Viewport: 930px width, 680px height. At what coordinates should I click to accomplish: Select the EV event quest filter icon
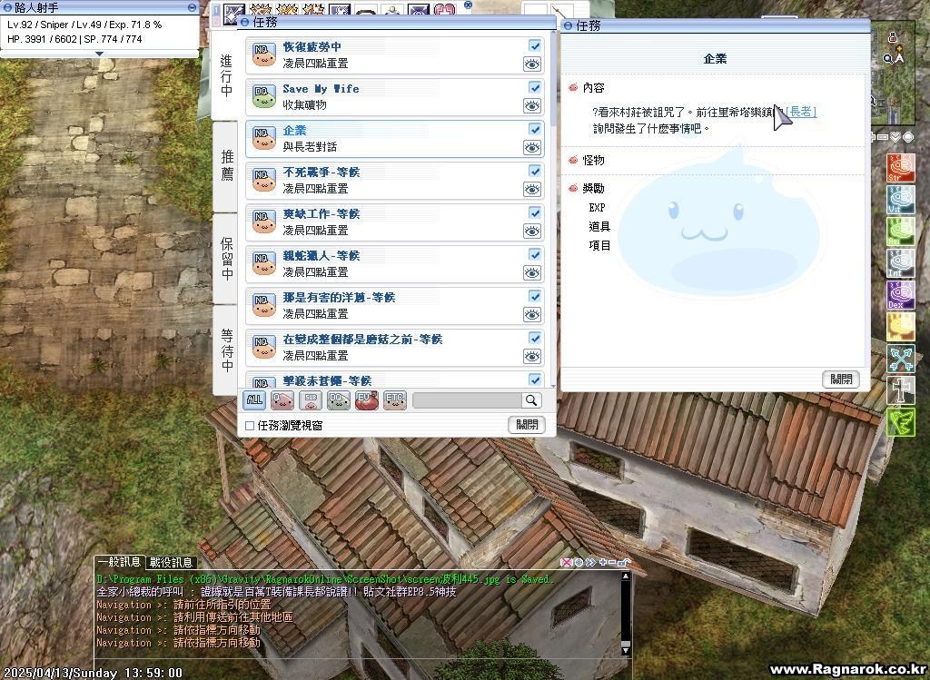pyautogui.click(x=367, y=400)
